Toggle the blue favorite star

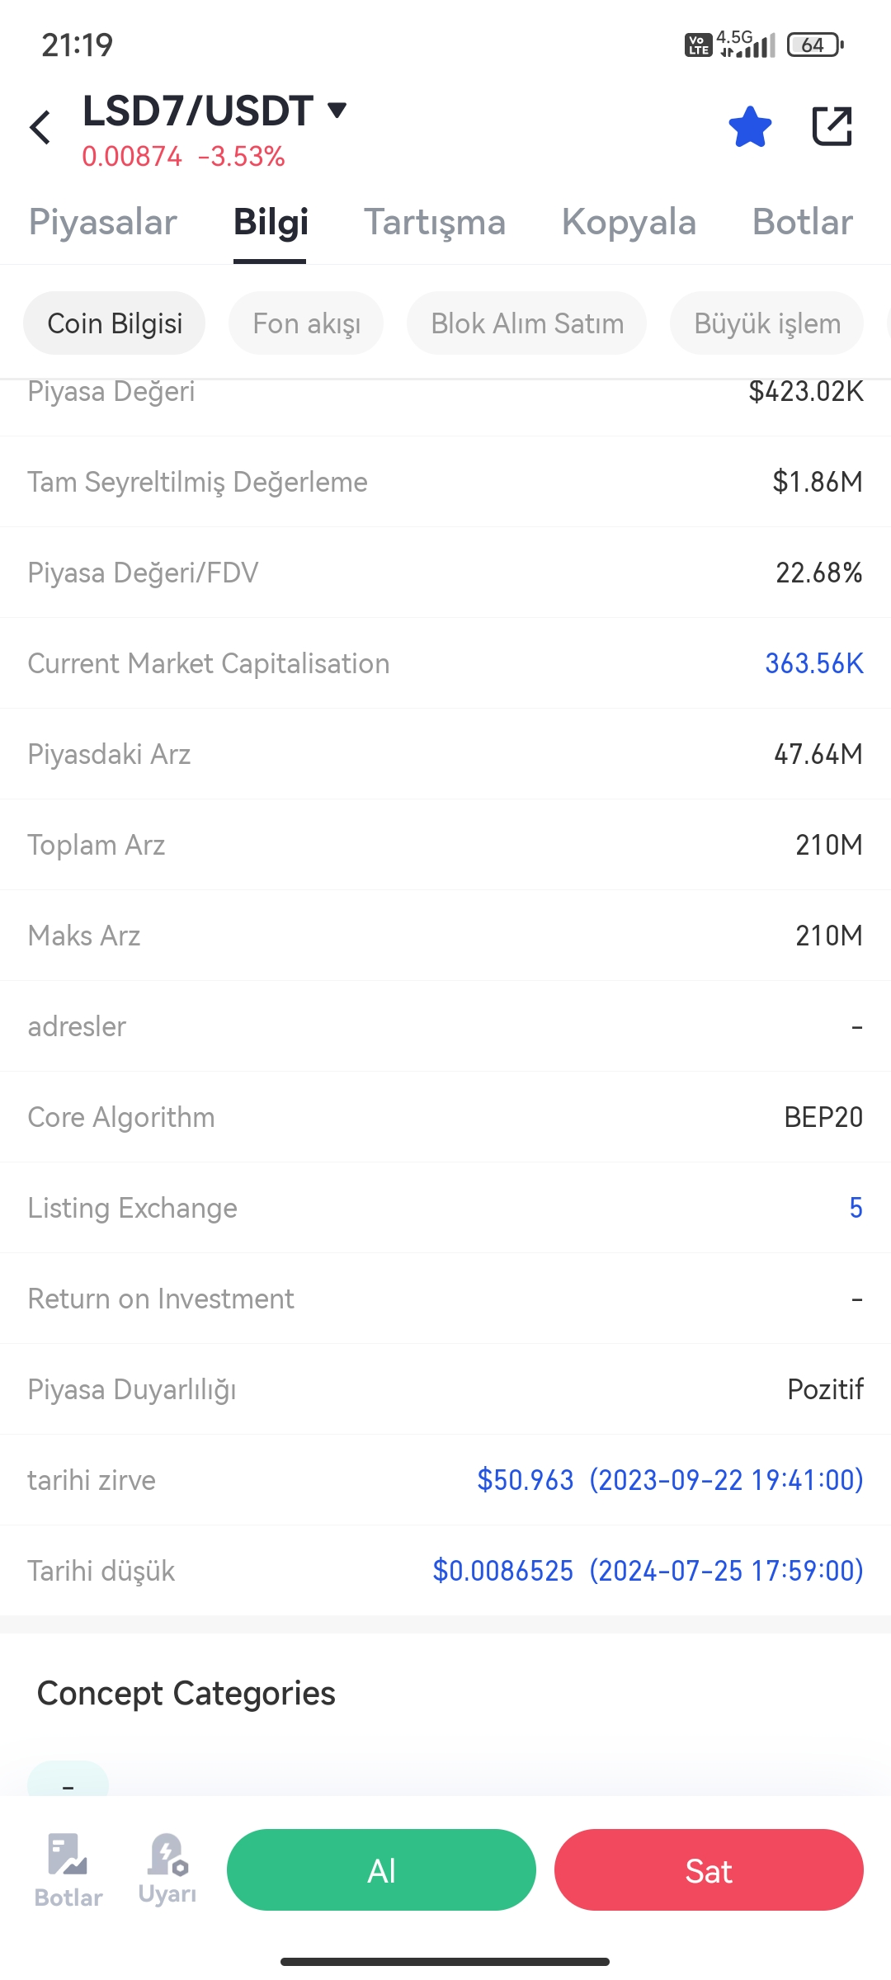[750, 127]
